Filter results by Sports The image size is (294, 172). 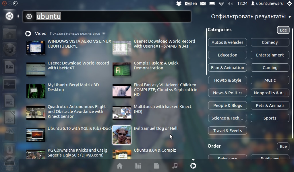click(x=270, y=118)
